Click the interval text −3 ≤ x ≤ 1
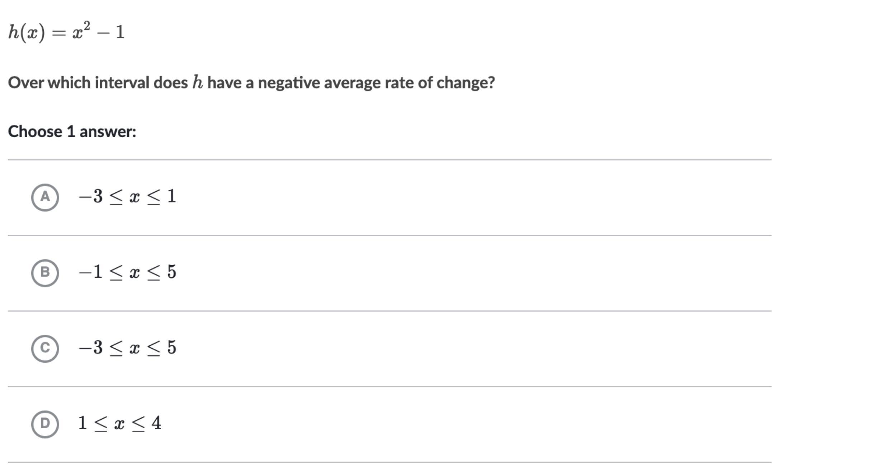 [x=127, y=197]
